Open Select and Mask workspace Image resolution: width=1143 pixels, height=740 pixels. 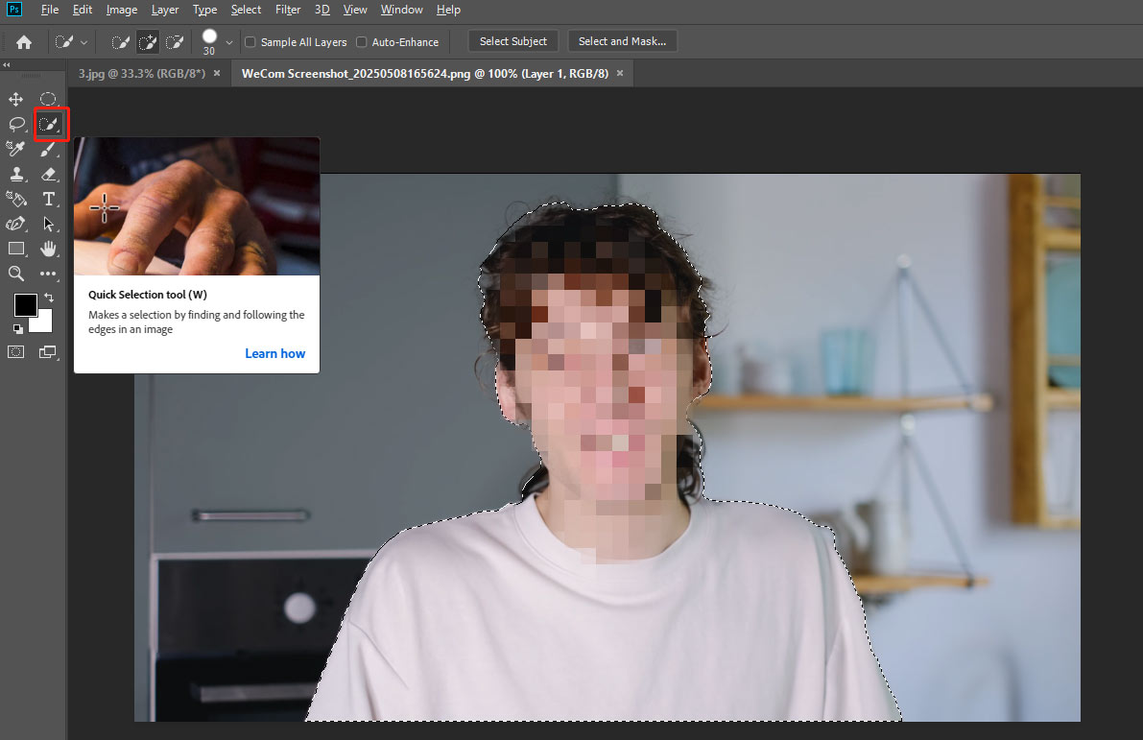pyautogui.click(x=622, y=41)
